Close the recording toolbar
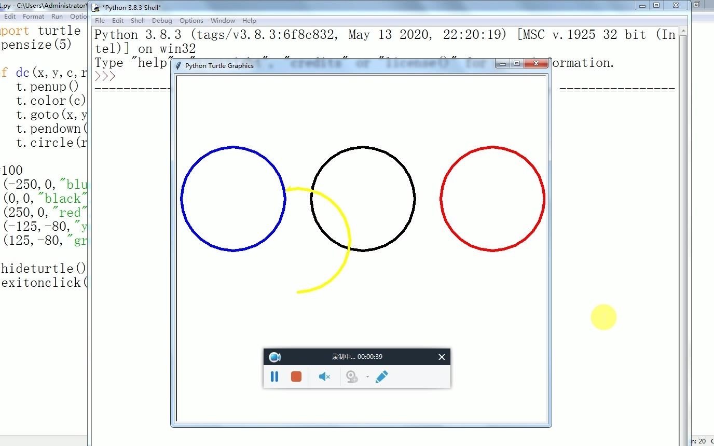 point(442,357)
